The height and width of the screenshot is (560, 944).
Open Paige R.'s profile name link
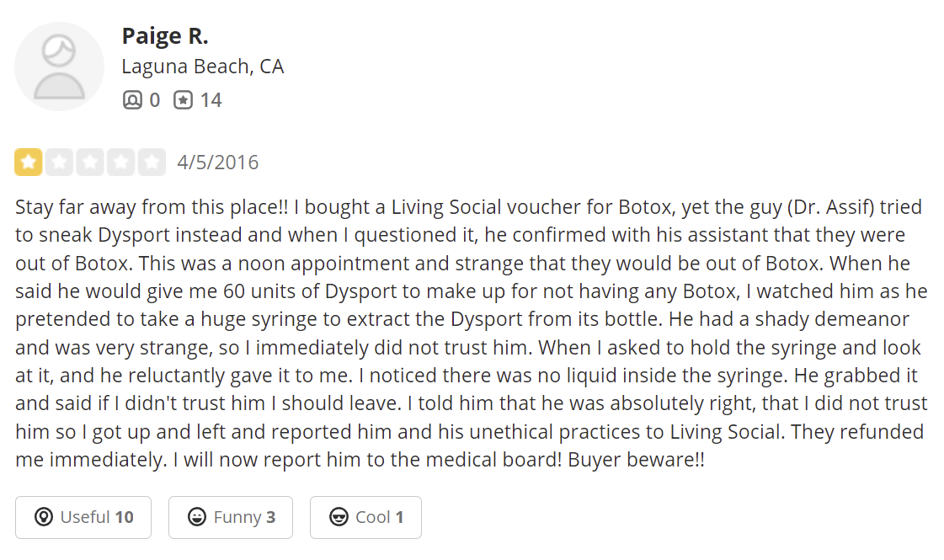coord(164,36)
